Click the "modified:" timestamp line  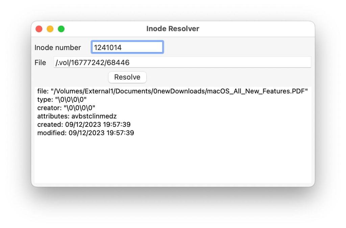pyautogui.click(x=85, y=133)
